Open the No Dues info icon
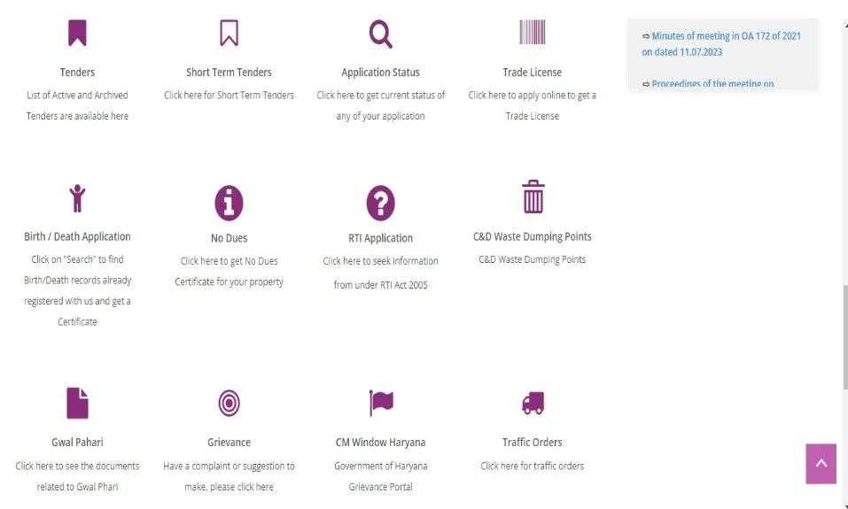The image size is (848, 509). click(x=229, y=203)
